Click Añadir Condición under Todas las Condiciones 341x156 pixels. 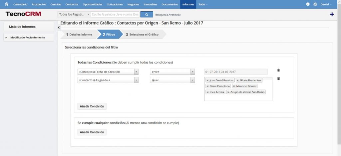pos(92,107)
